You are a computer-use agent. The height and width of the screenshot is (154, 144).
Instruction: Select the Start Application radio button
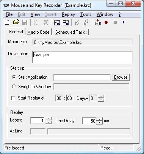point(14,77)
